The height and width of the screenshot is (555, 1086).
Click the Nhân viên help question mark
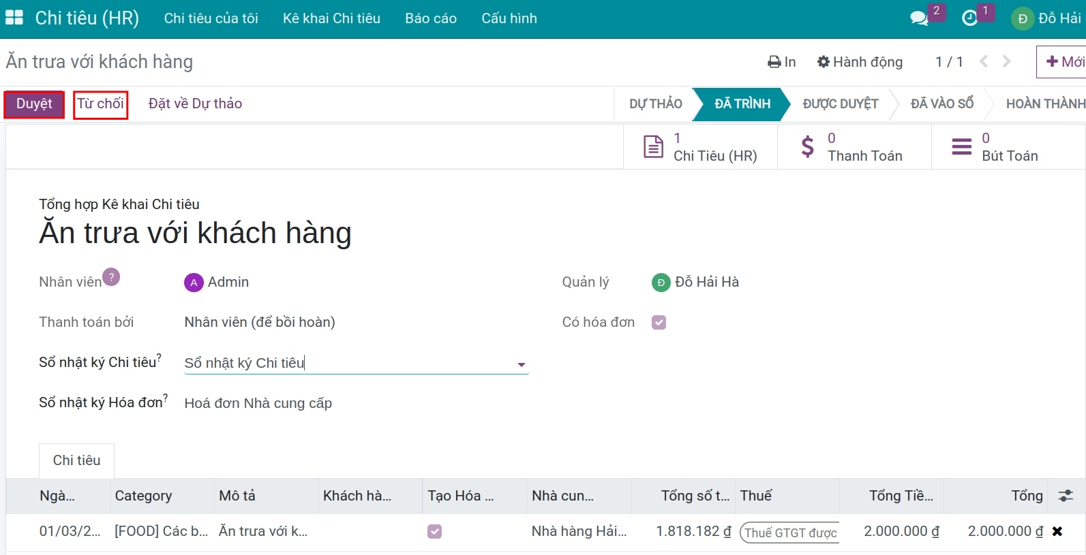click(x=111, y=277)
